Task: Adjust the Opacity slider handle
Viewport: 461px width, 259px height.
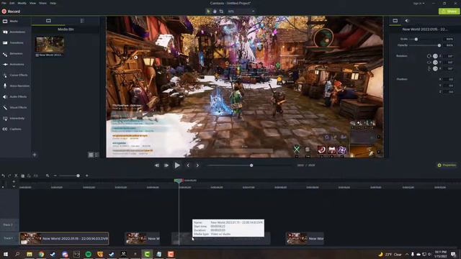Action: [439, 45]
